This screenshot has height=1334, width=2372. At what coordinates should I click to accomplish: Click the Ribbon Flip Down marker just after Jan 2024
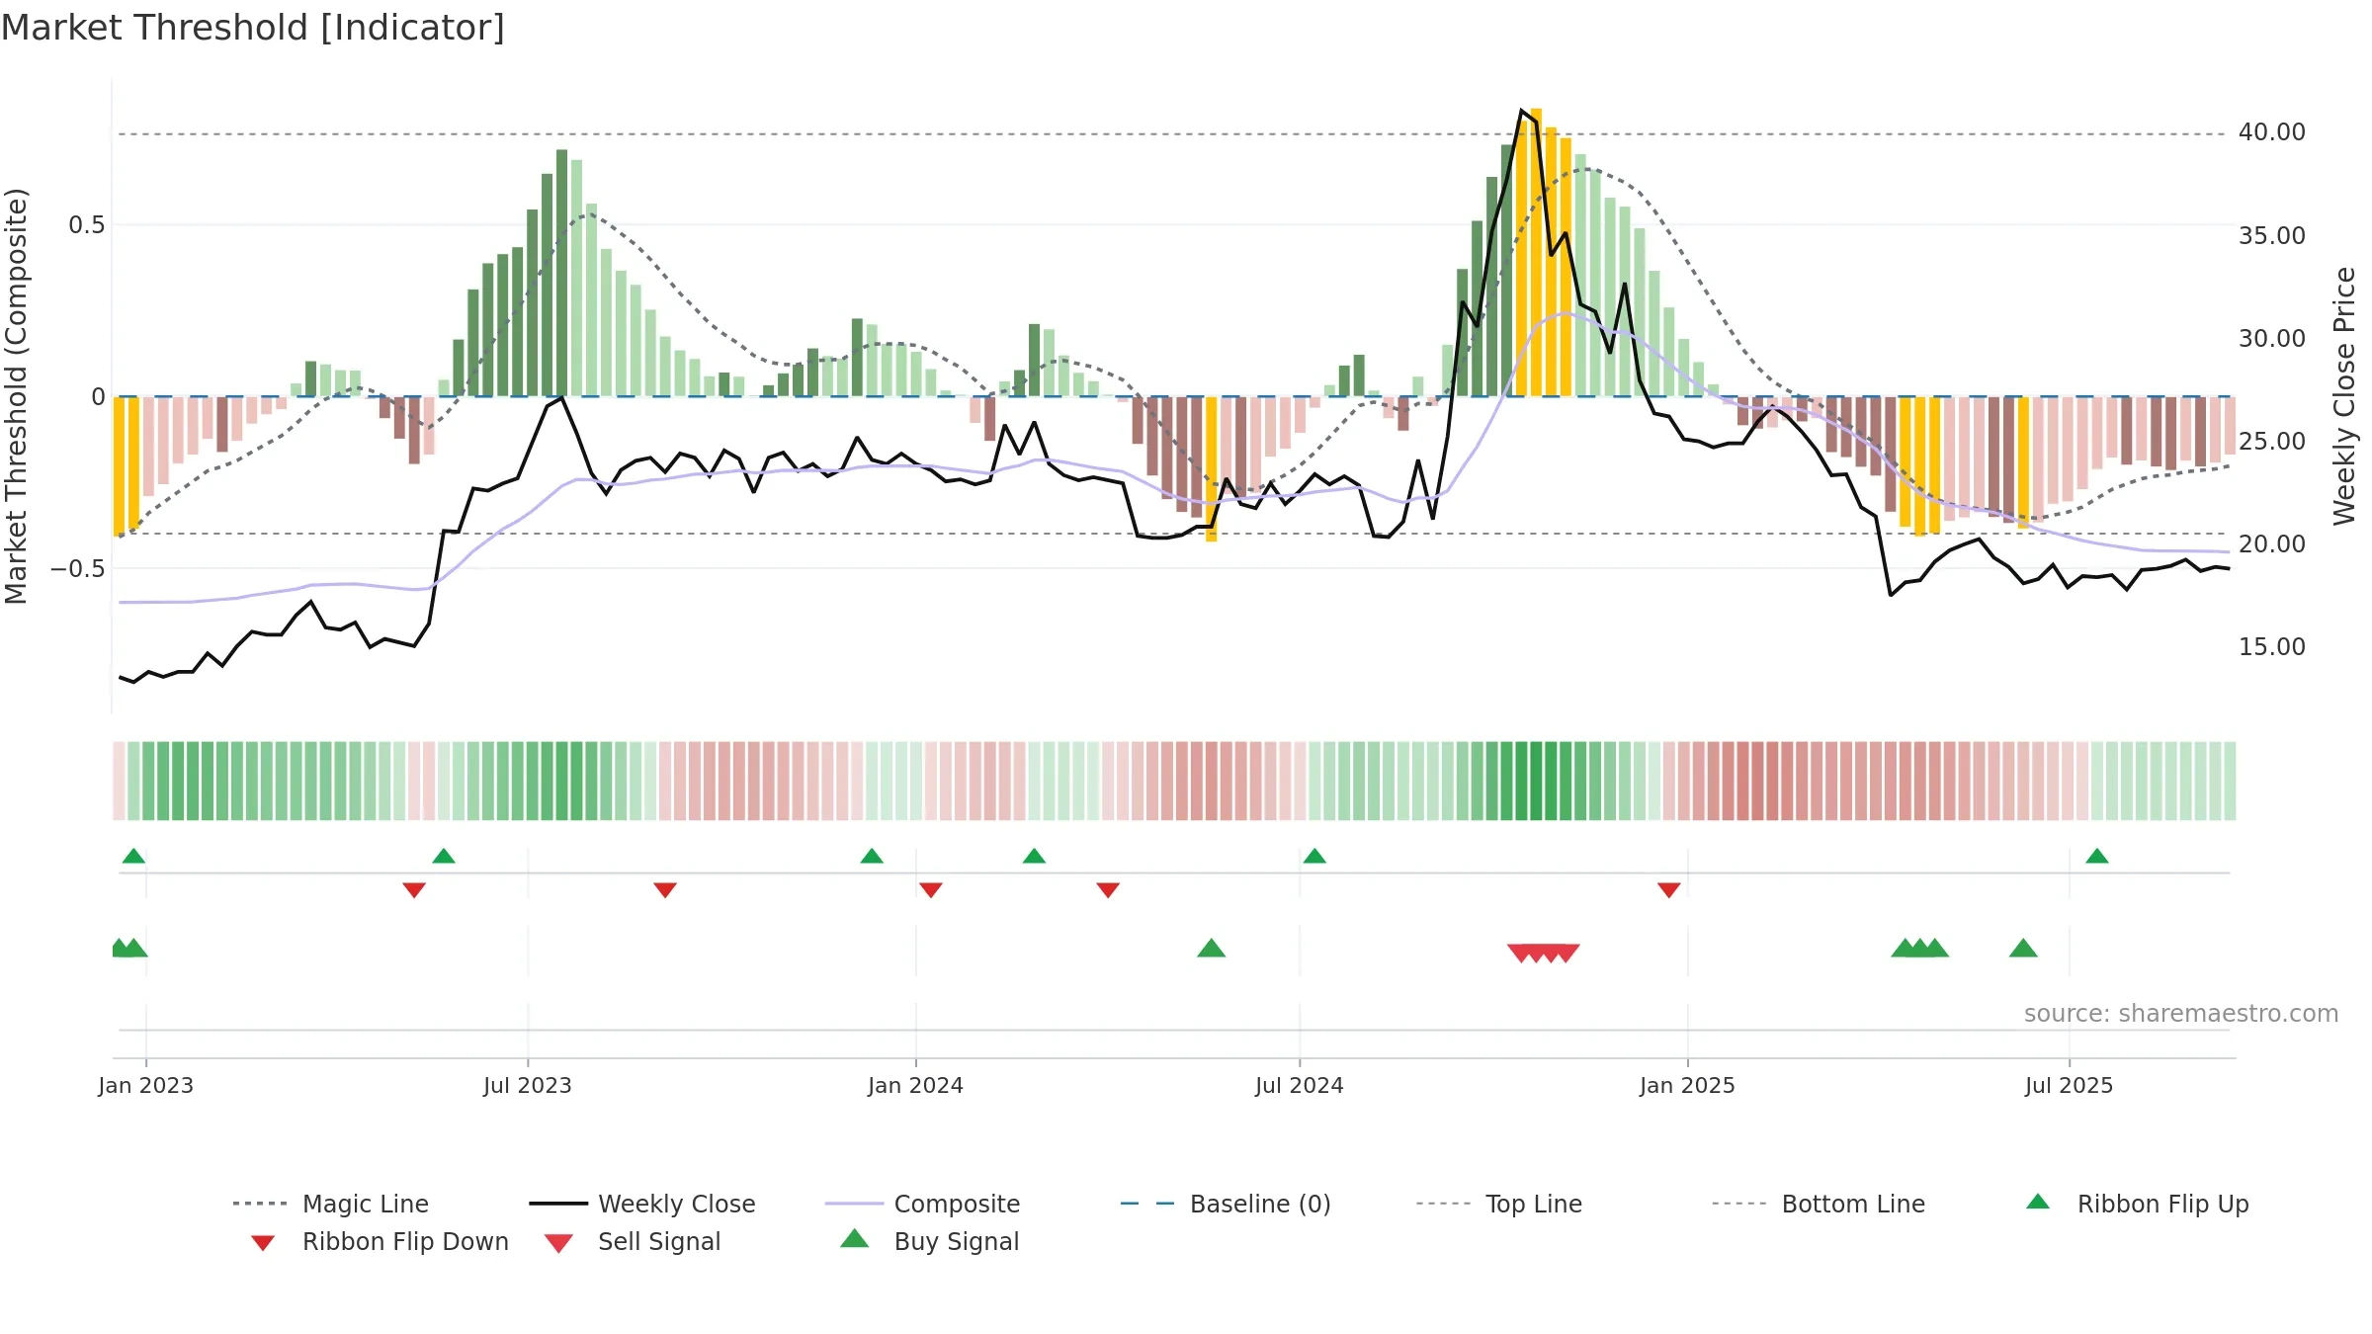tap(931, 890)
